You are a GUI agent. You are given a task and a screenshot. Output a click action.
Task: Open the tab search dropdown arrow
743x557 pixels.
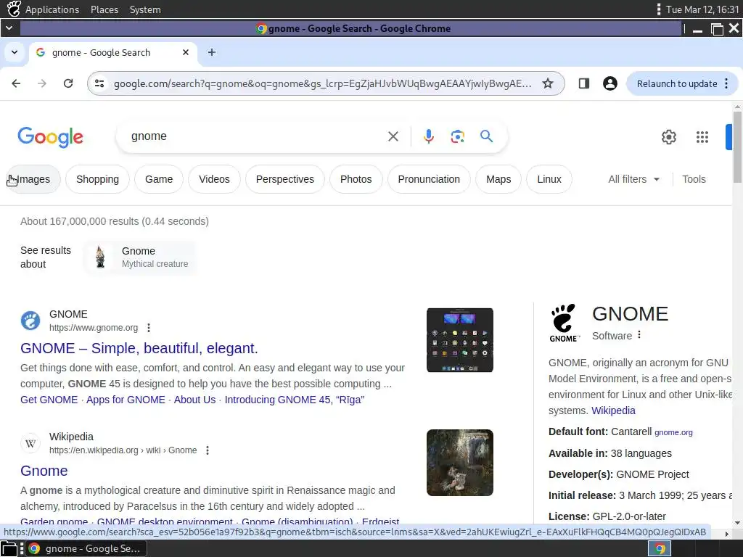[15, 52]
